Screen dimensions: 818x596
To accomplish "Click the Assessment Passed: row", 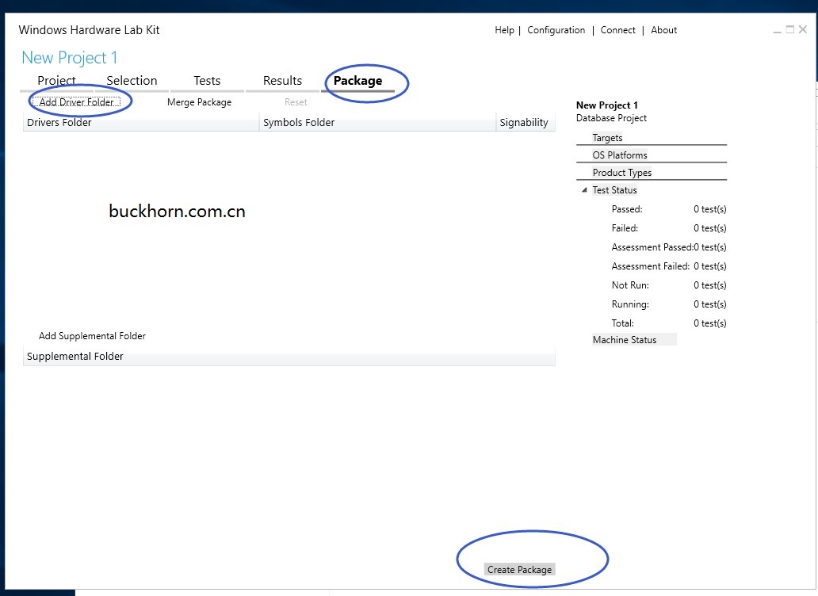I will point(669,247).
